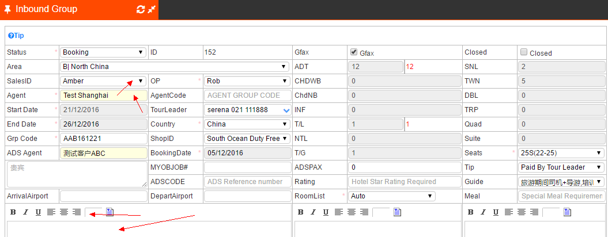Toggle bold in the left text editor

[x=13, y=212]
